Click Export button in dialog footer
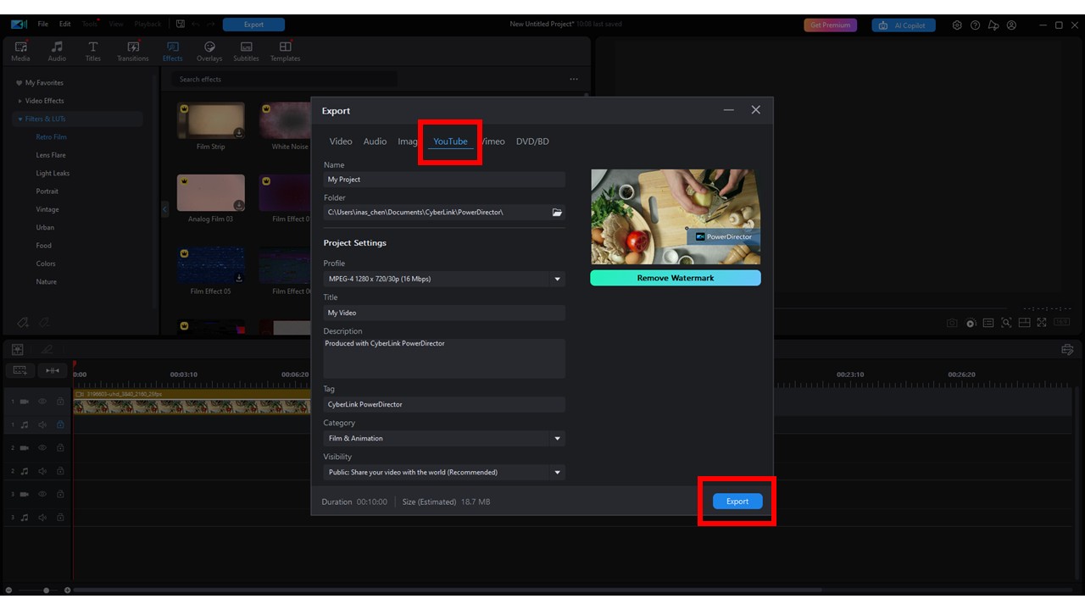The width and height of the screenshot is (1085, 610). point(737,502)
